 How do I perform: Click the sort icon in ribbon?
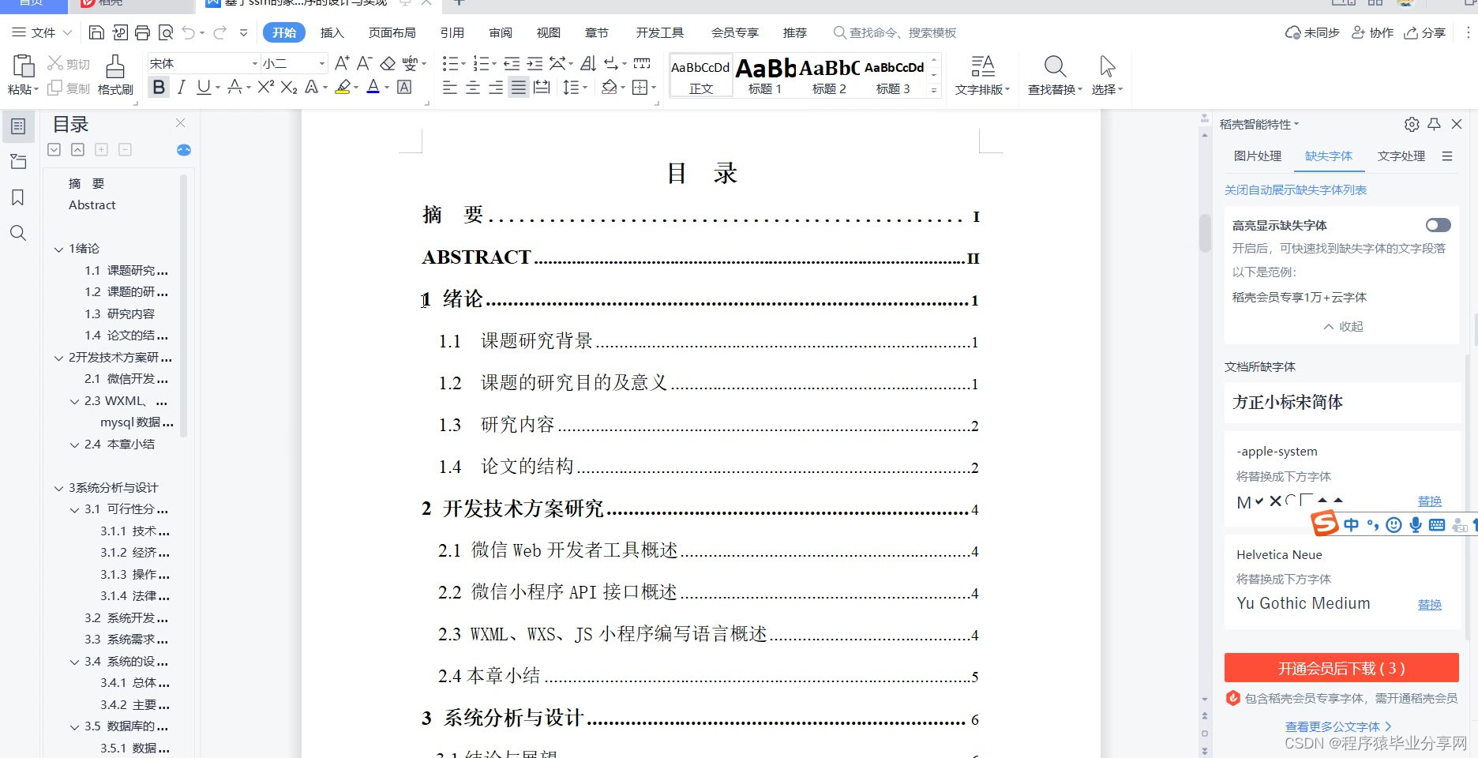point(588,64)
